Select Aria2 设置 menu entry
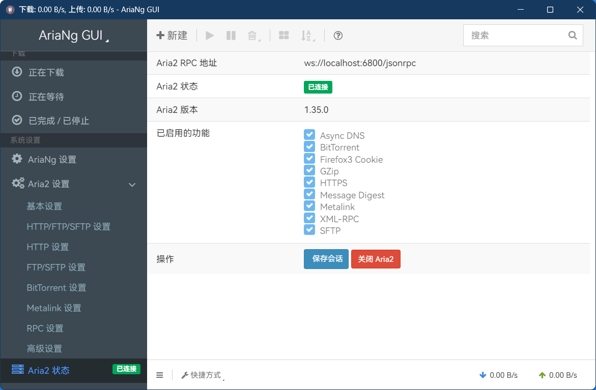 [x=73, y=184]
